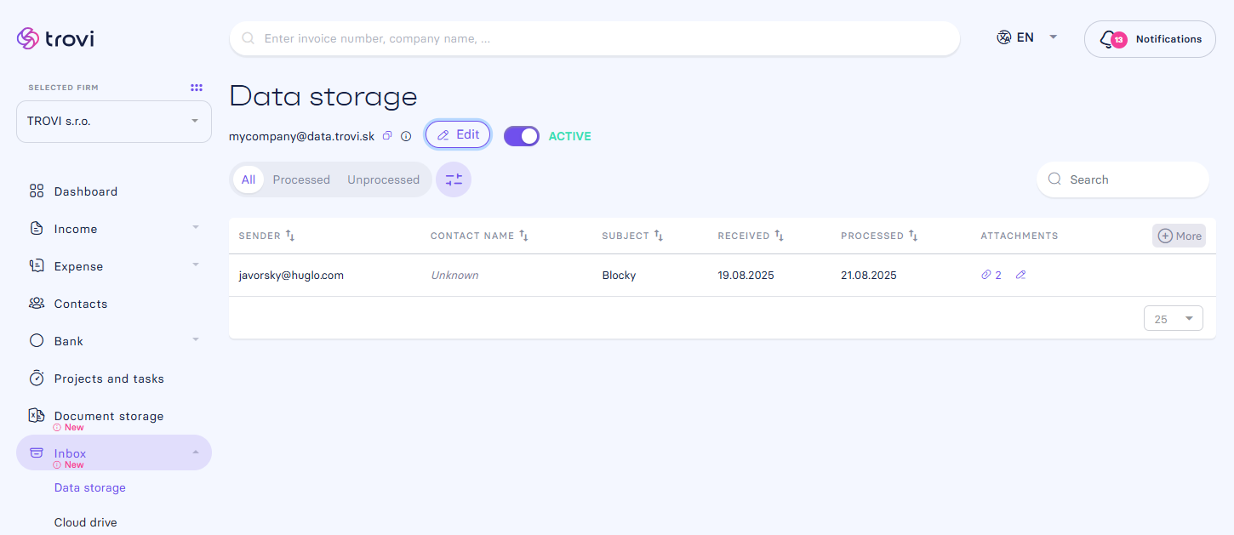Screen dimensions: 1234x535
Task: Open the TROVI s.r.o. firm dropdown
Action: pyautogui.click(x=114, y=122)
